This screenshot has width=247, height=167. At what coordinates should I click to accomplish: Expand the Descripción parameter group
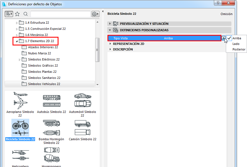click(110, 49)
